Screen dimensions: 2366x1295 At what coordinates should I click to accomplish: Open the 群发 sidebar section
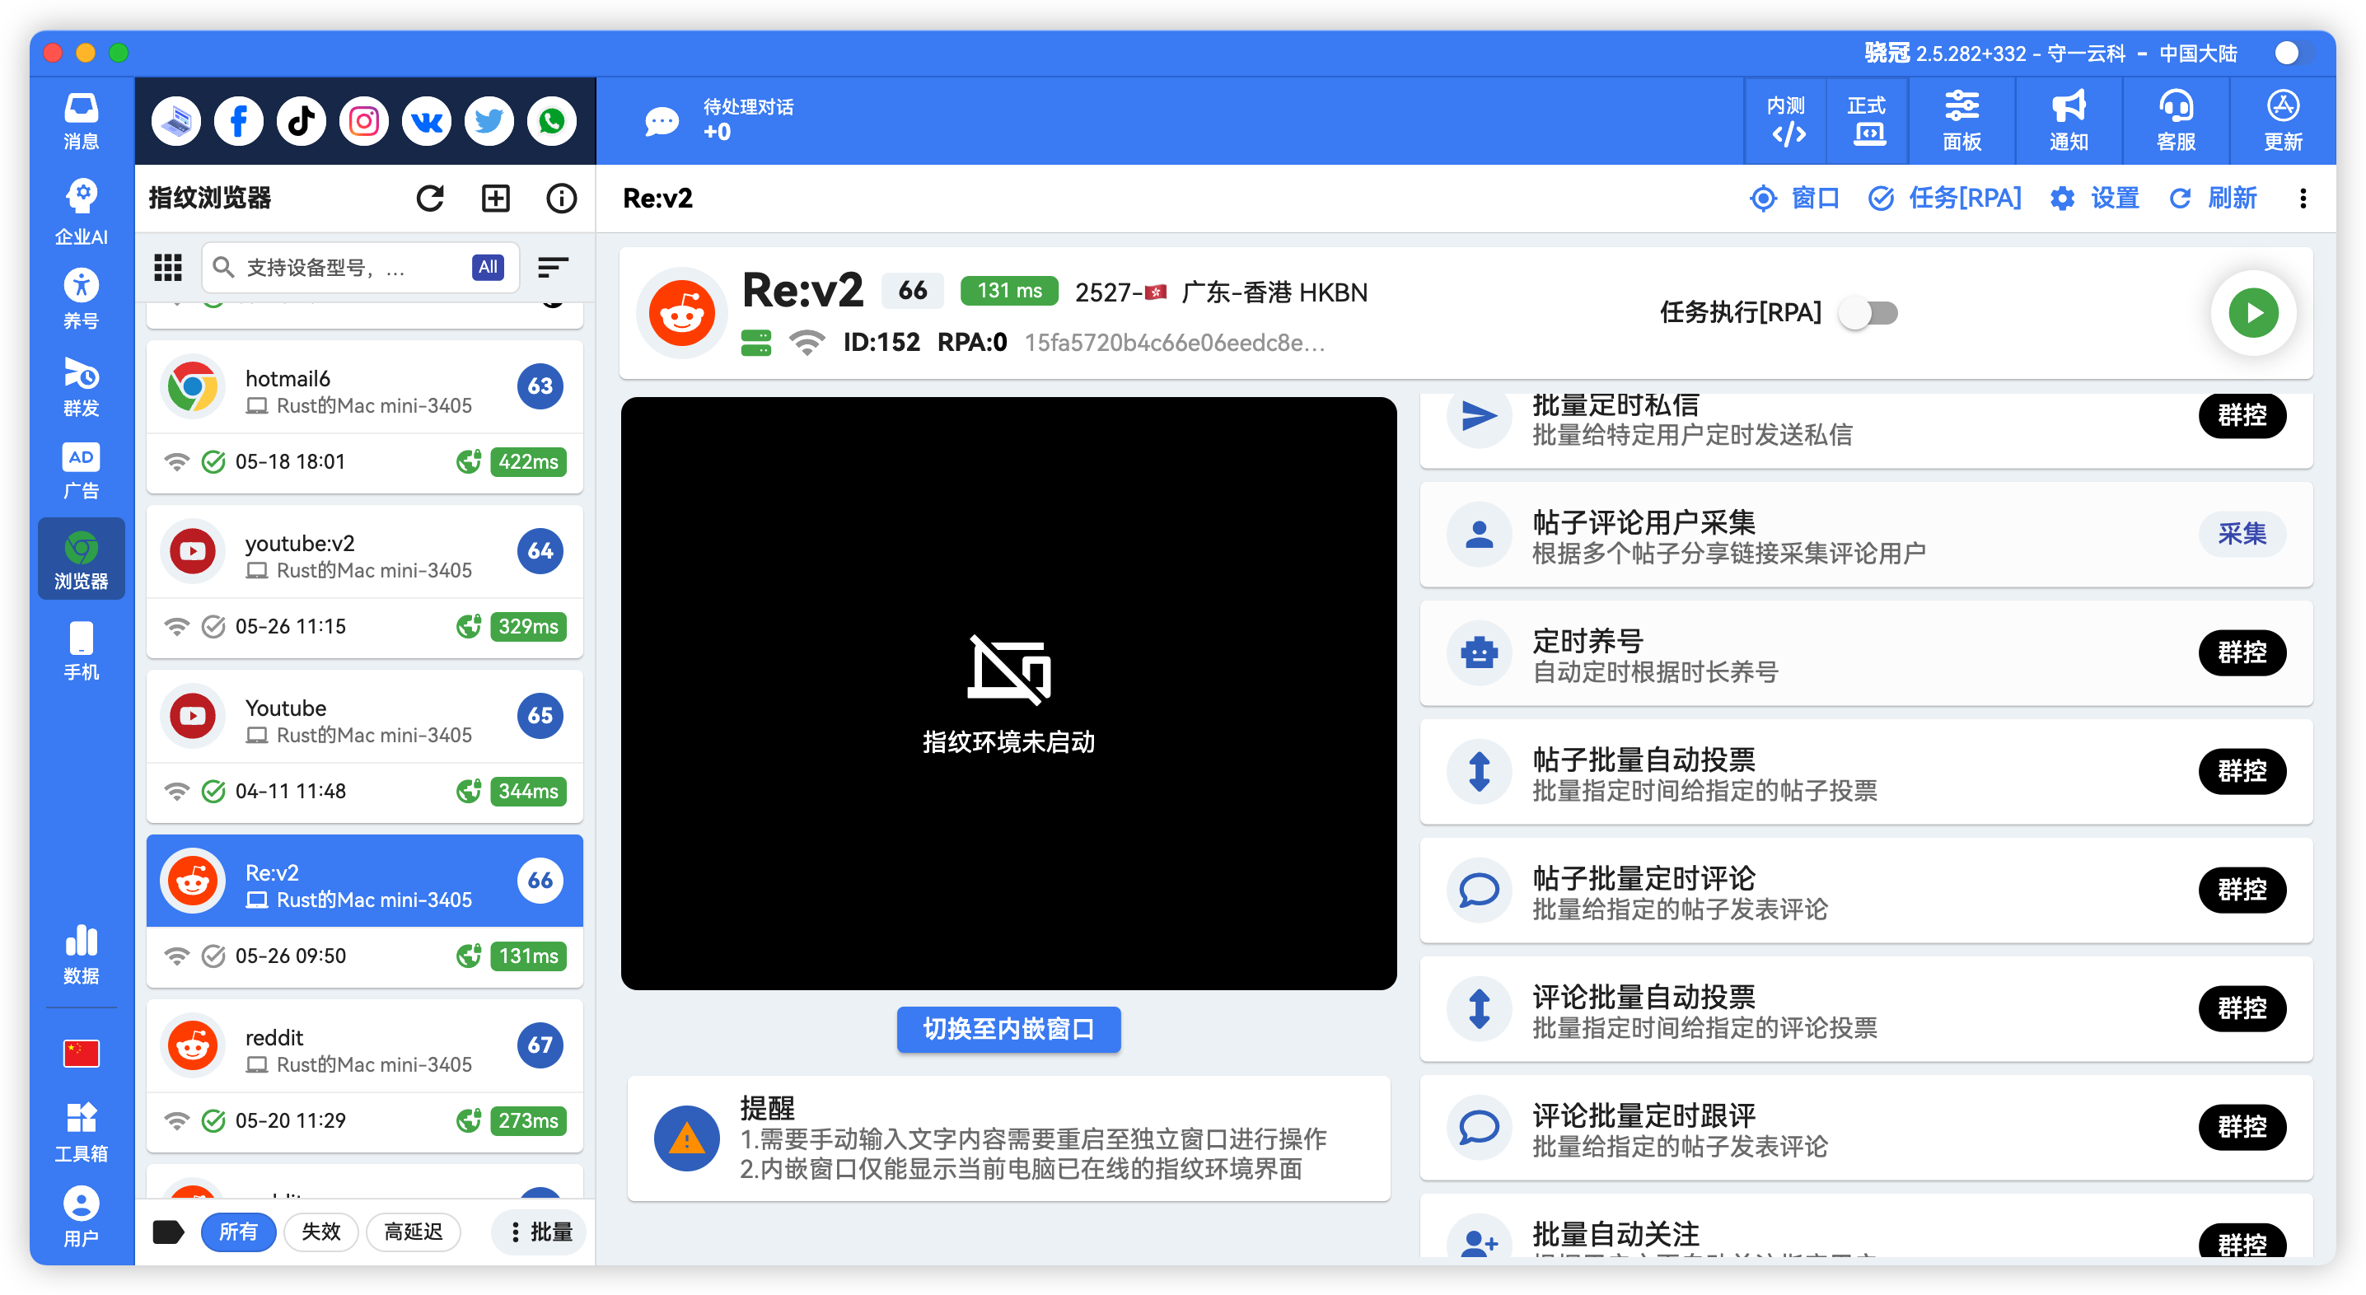click(x=81, y=386)
